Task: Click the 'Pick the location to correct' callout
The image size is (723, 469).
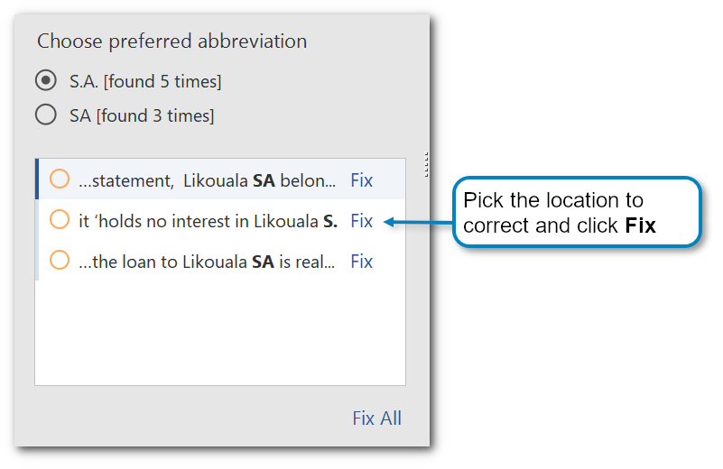Action: tap(577, 212)
